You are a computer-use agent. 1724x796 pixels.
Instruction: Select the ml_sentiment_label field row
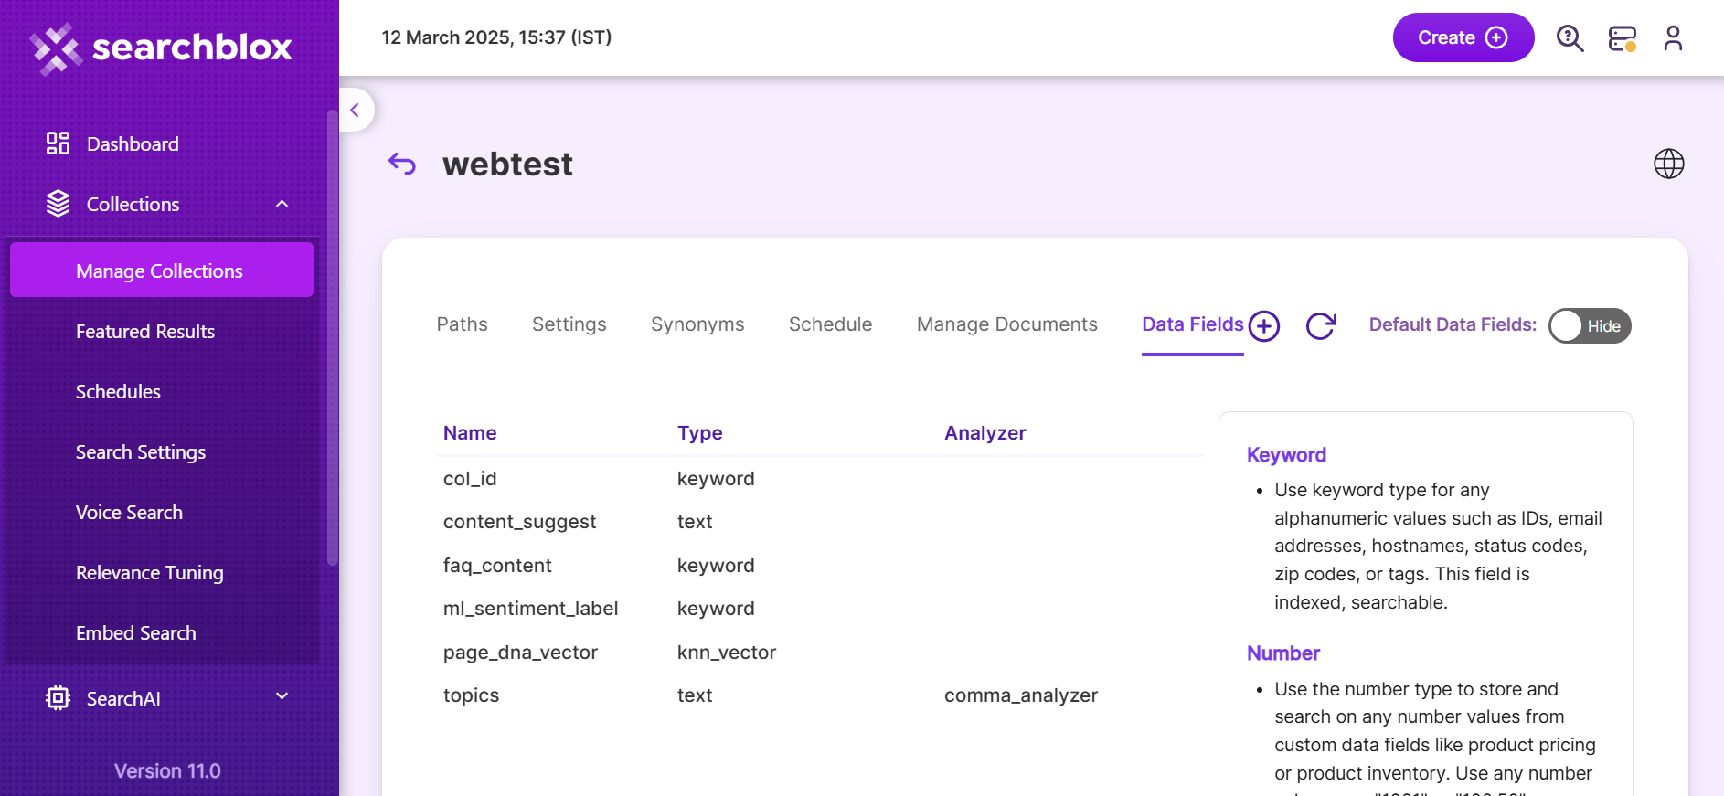[x=820, y=609]
